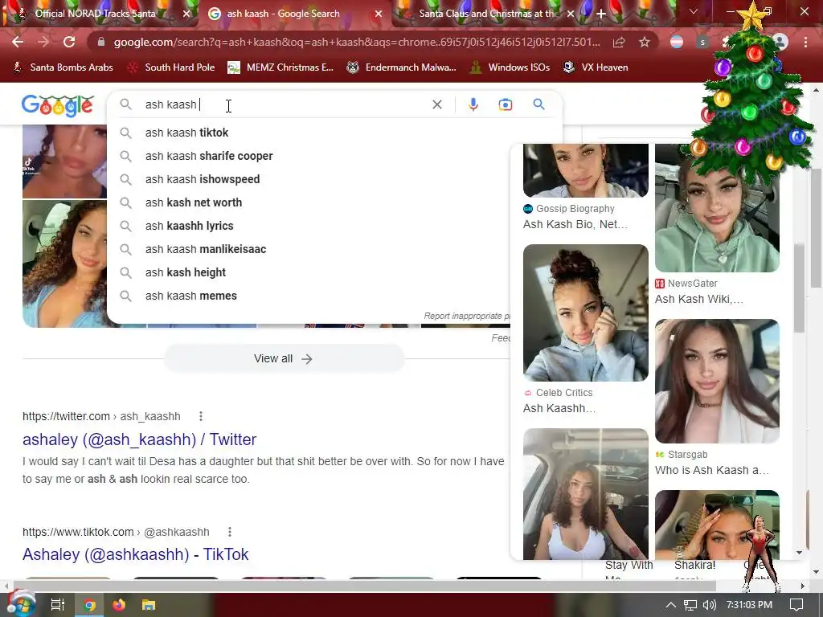Click in the ash kaash search field
Image resolution: width=823 pixels, height=617 pixels.
tap(284, 104)
